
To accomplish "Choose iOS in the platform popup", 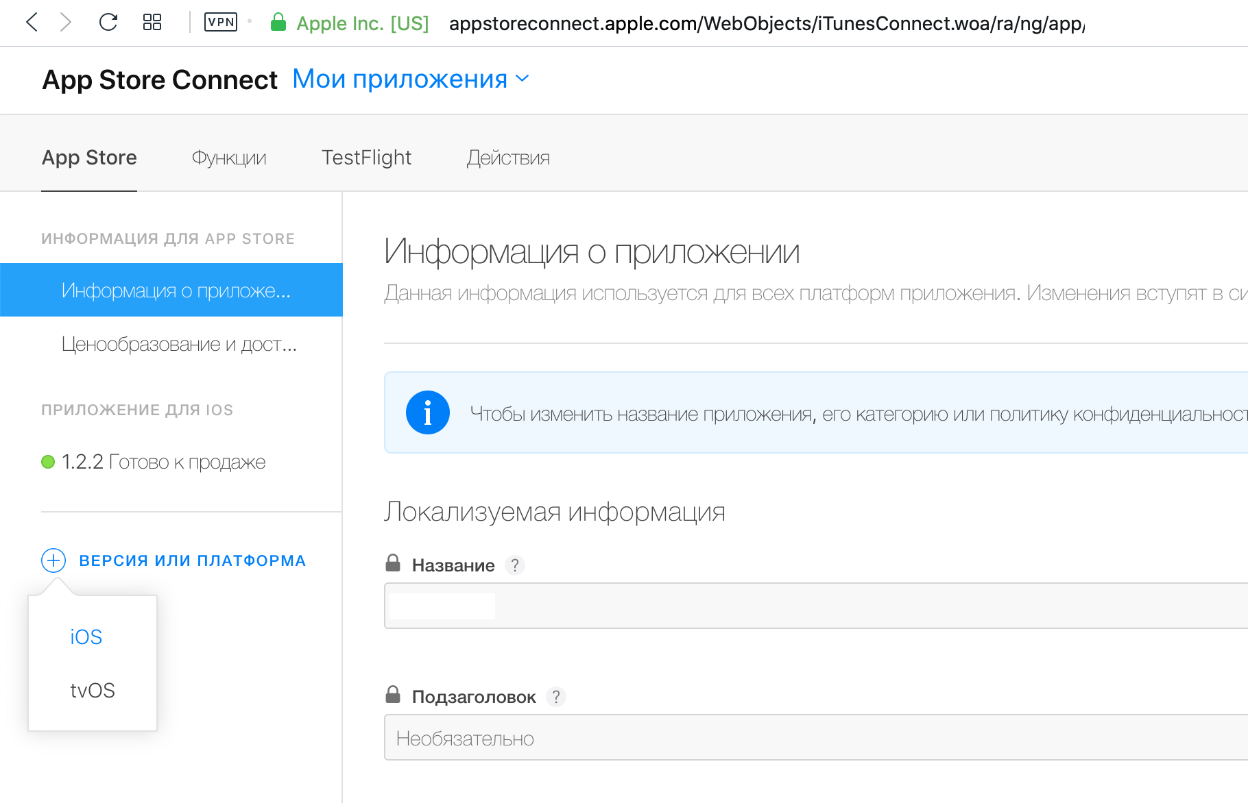I will click(86, 637).
